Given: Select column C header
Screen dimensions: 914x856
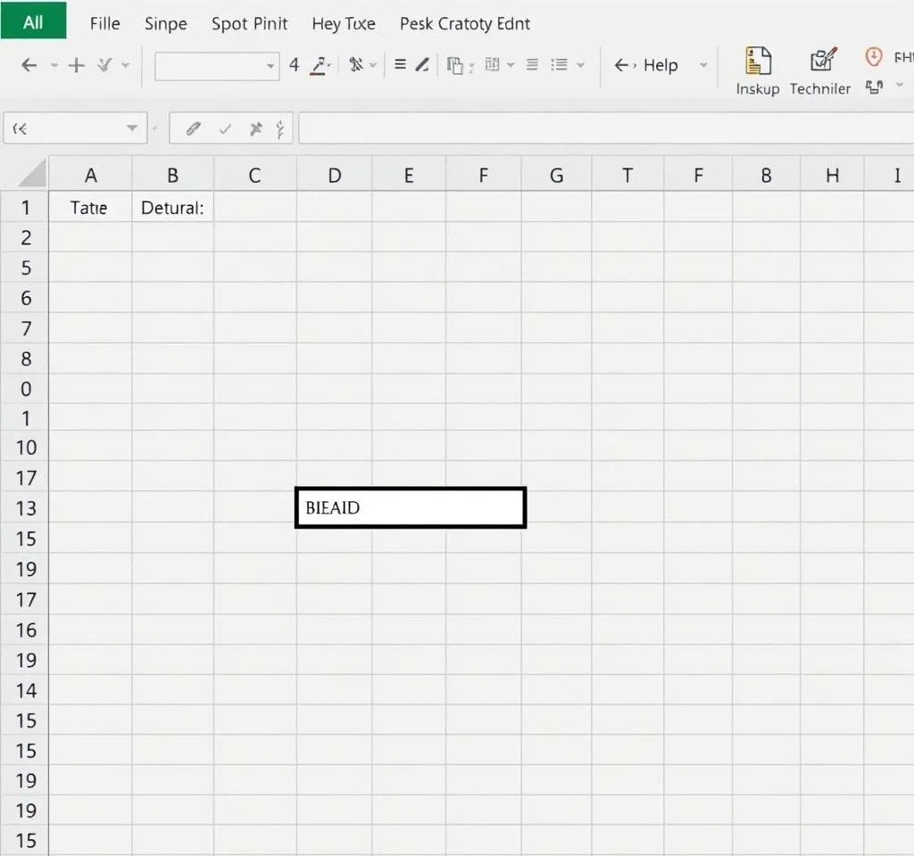Looking at the screenshot, I should click(x=254, y=175).
